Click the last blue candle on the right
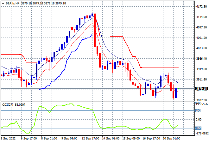 point(176,93)
